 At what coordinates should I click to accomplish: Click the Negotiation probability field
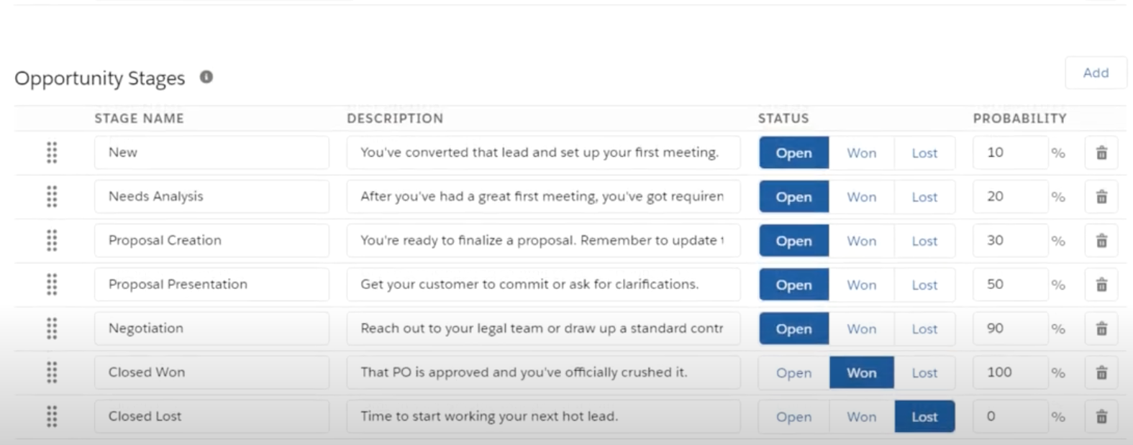point(1009,329)
